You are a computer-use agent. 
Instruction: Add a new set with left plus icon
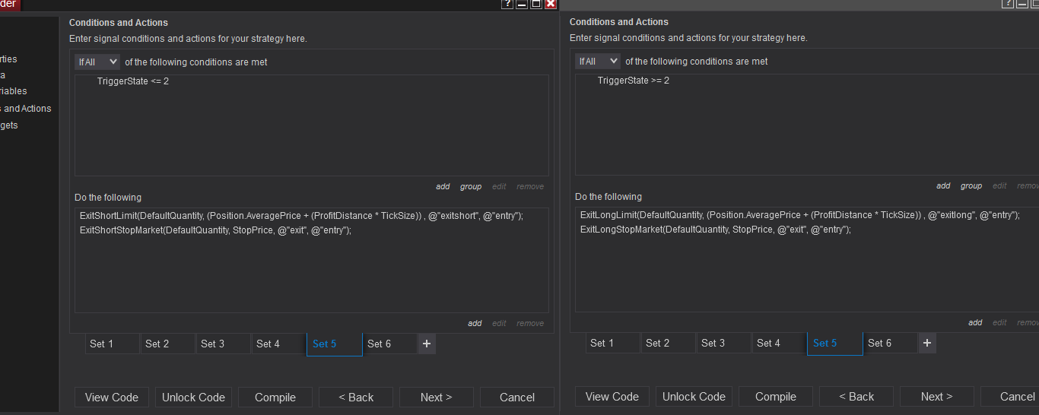(x=427, y=344)
